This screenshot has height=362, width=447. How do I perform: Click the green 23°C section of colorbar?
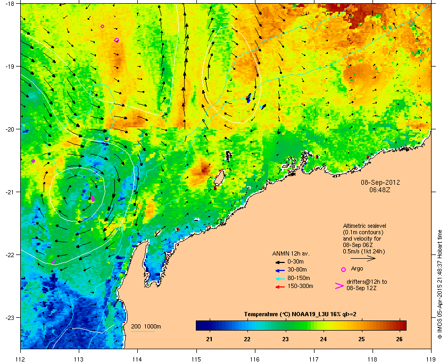pyautogui.click(x=285, y=325)
